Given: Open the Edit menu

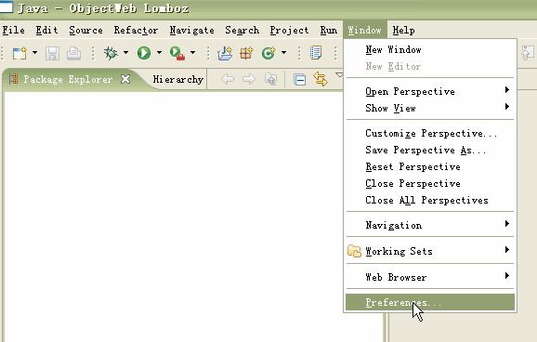Looking at the screenshot, I should (x=47, y=30).
